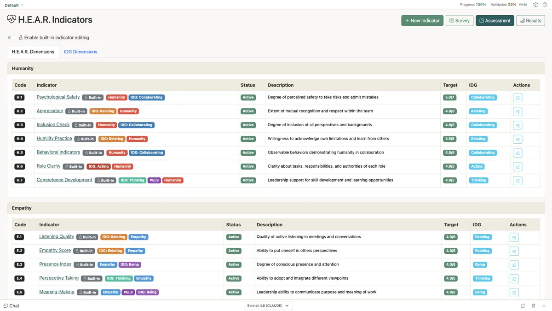Click the PELS tag on Competence Development

pyautogui.click(x=154, y=180)
